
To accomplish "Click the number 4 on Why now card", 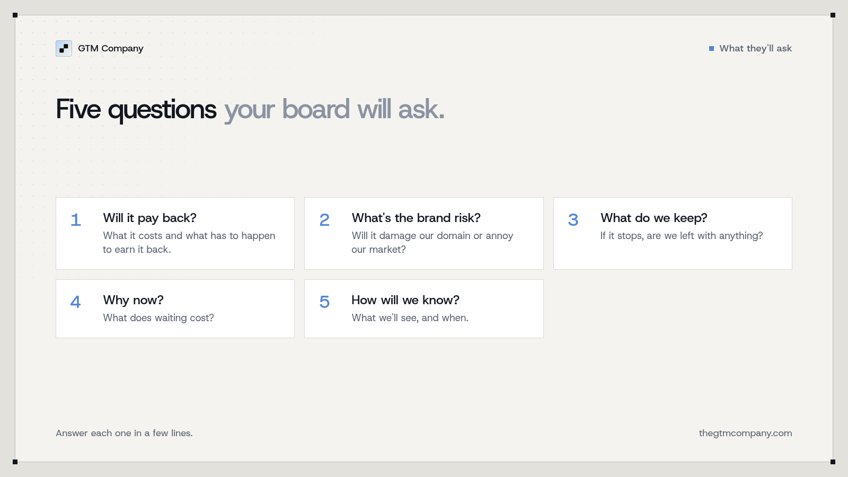I will (x=76, y=302).
